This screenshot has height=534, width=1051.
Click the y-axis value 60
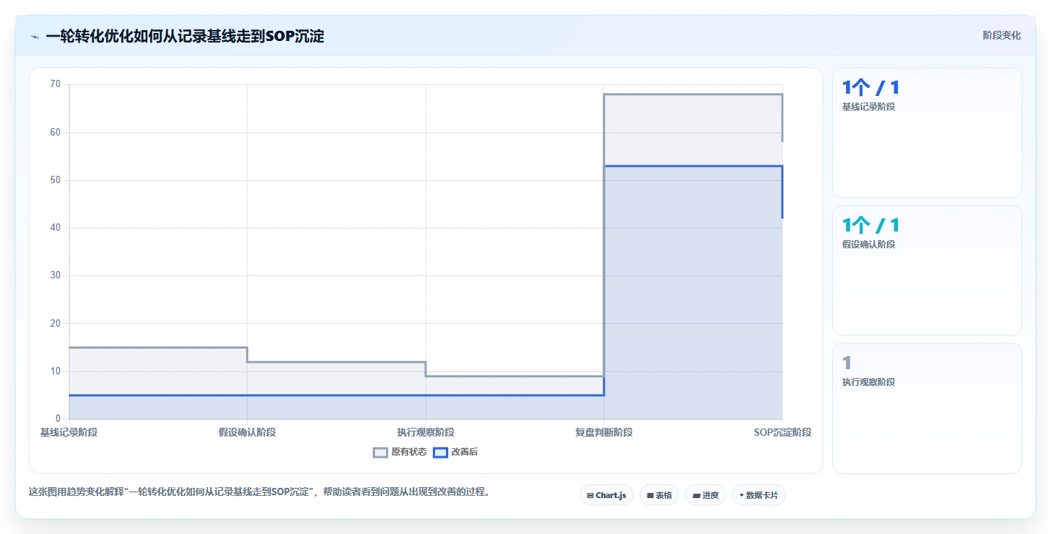click(55, 133)
